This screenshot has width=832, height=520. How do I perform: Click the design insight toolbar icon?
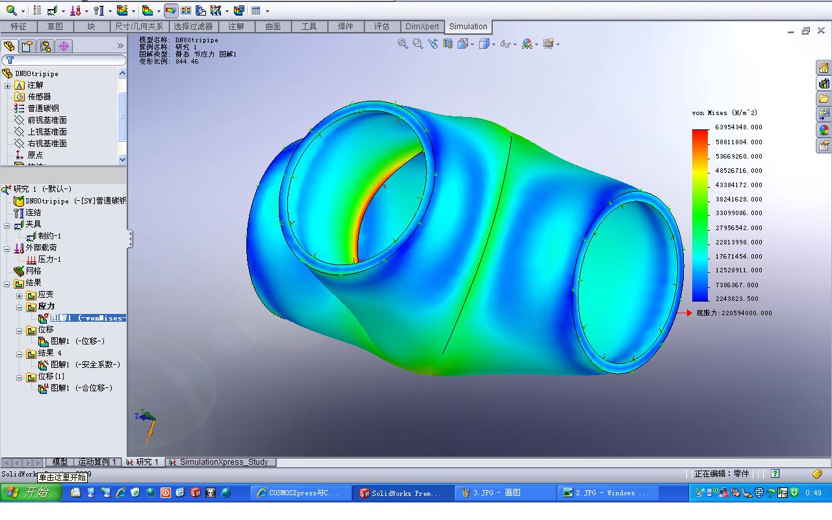click(x=200, y=10)
